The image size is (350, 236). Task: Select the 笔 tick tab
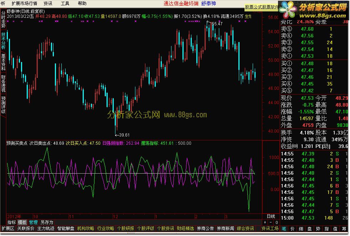coord(284,229)
